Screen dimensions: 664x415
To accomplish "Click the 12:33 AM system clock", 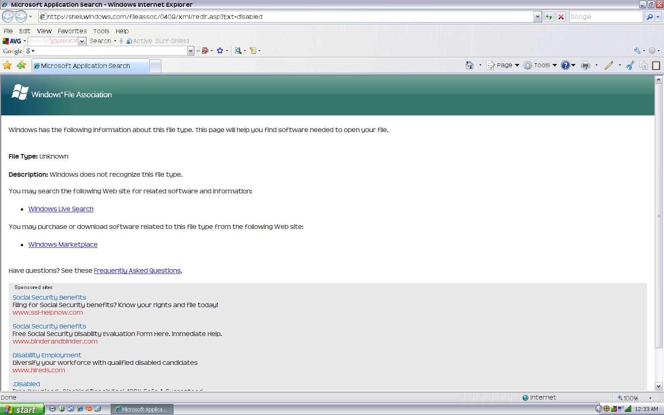I will point(646,409).
